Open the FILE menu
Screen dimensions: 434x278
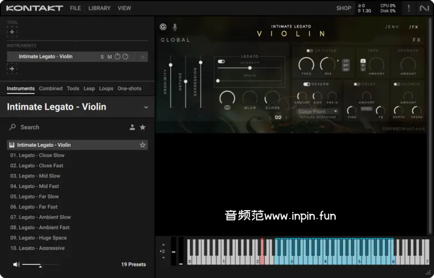[75, 8]
